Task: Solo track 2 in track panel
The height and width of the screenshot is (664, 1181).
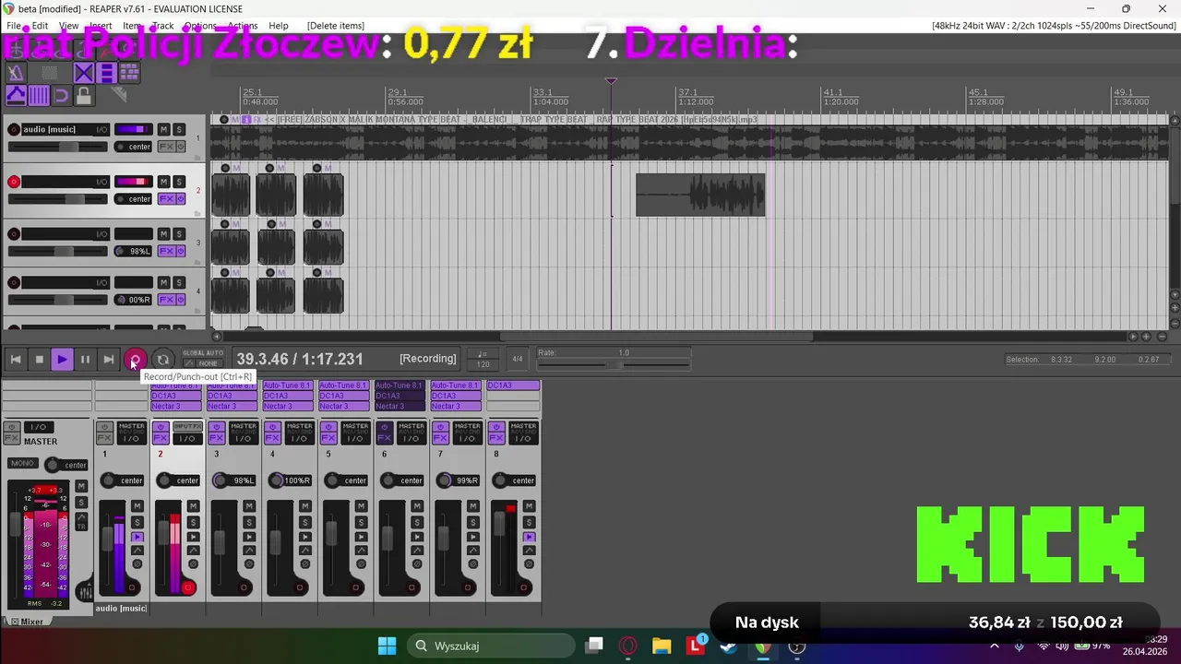Action: pos(179,182)
